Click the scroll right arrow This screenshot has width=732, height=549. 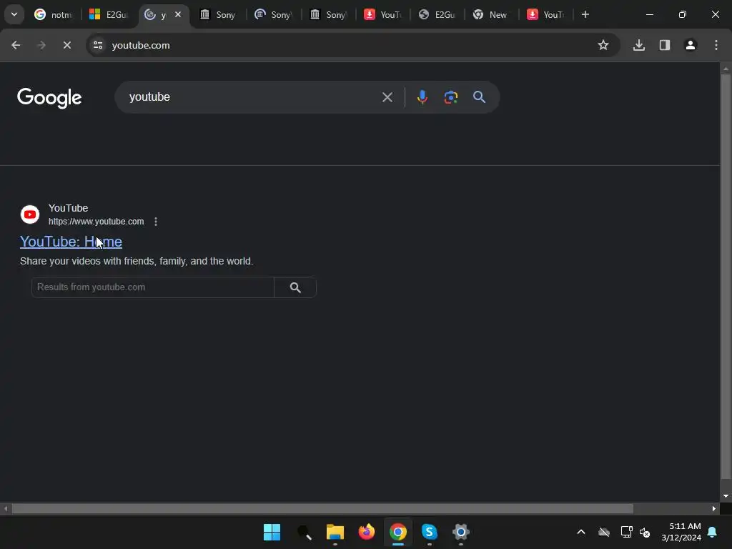[x=714, y=508]
